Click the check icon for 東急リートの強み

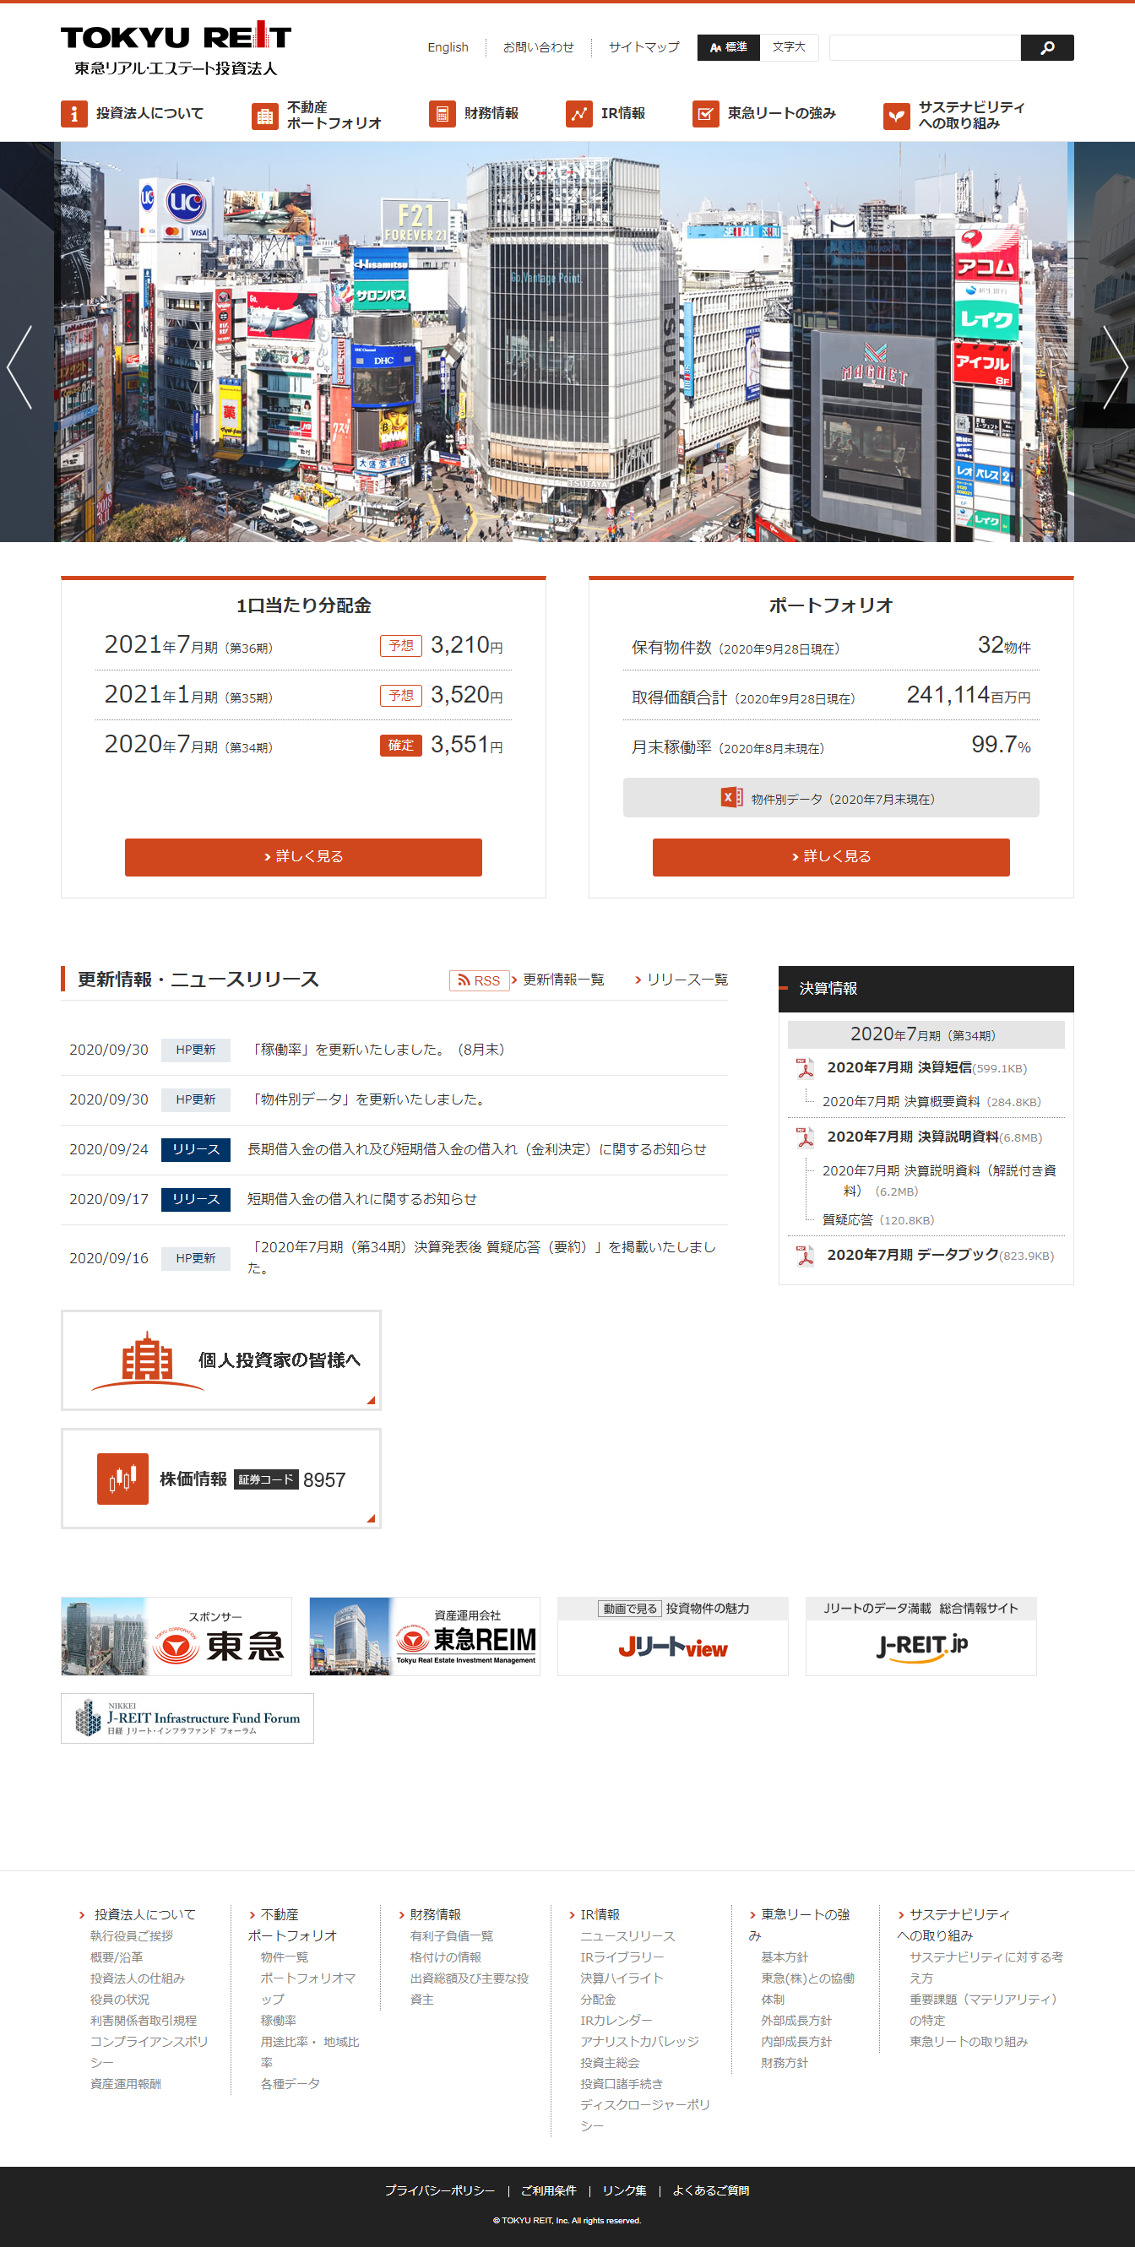pyautogui.click(x=706, y=113)
